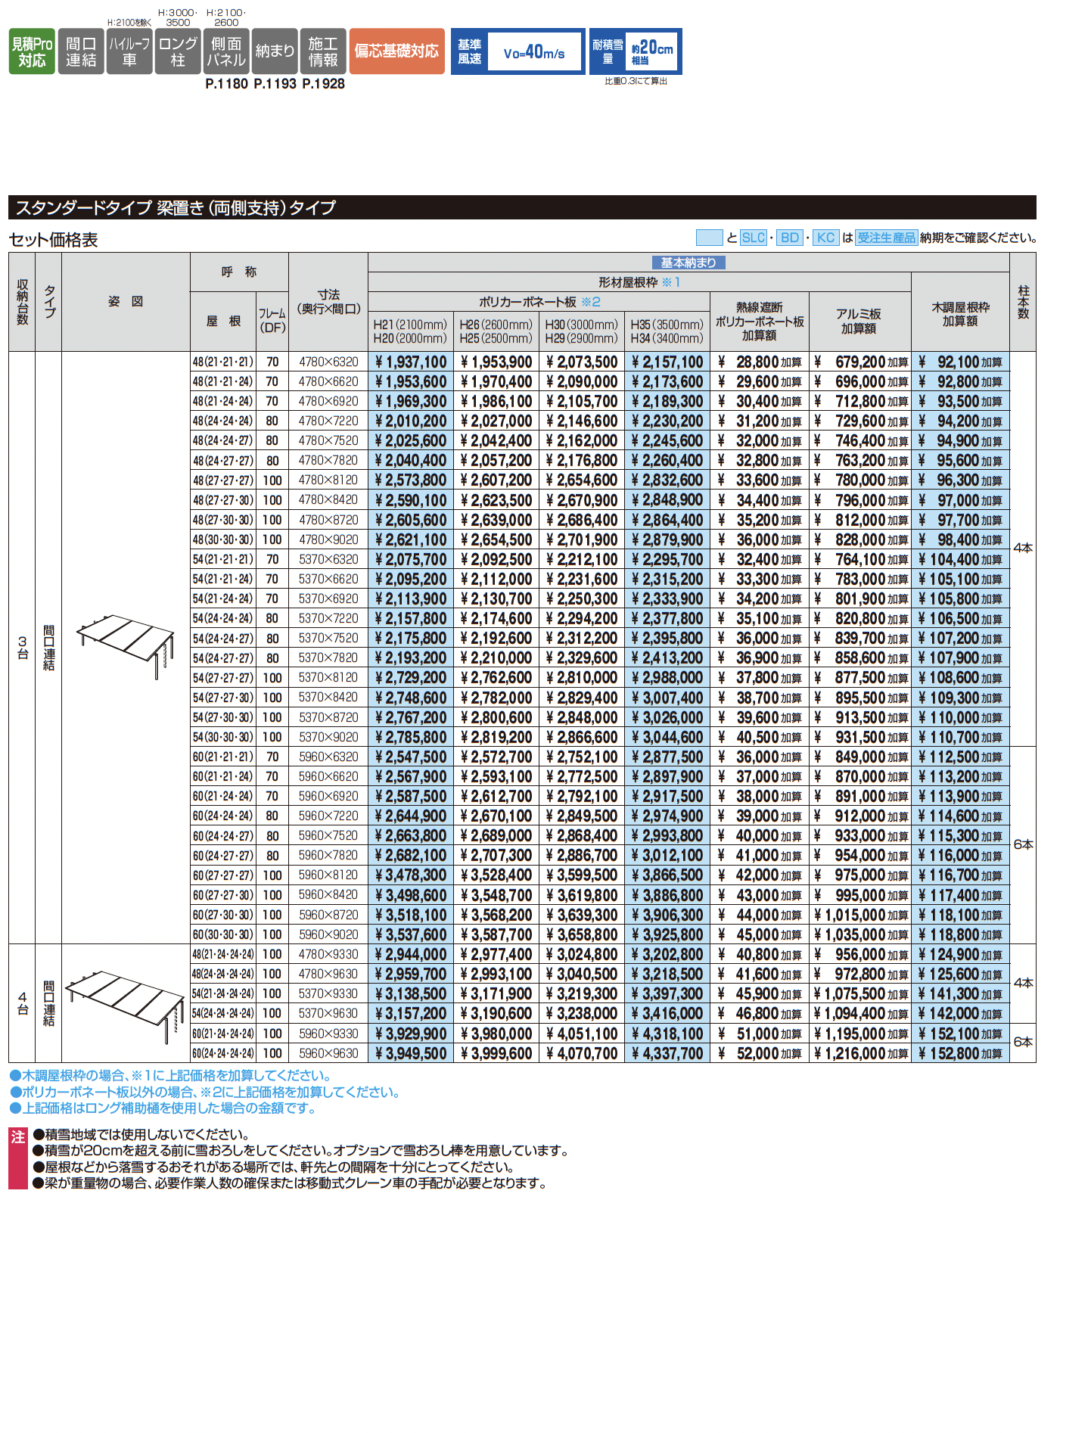Open the 納まり badge
This screenshot has width=1091, height=1433.
pos(275,51)
